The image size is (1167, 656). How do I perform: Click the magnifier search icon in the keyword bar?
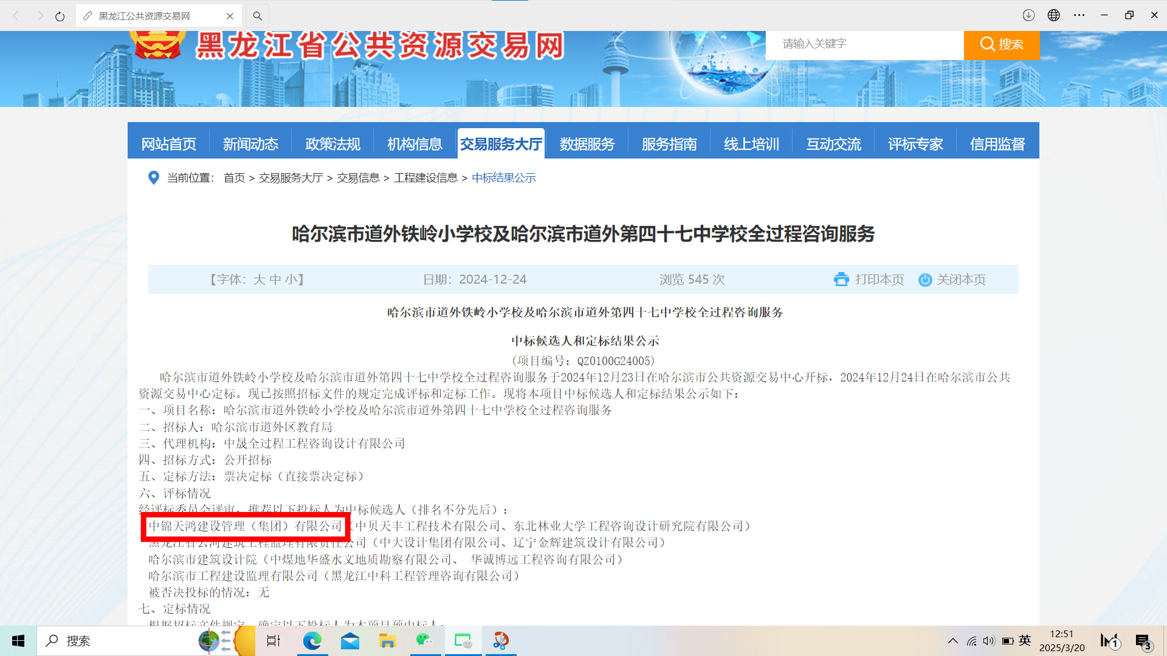987,44
